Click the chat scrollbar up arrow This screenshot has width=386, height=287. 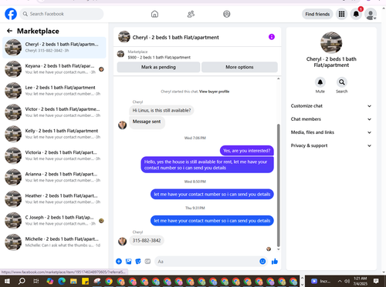(x=278, y=78)
